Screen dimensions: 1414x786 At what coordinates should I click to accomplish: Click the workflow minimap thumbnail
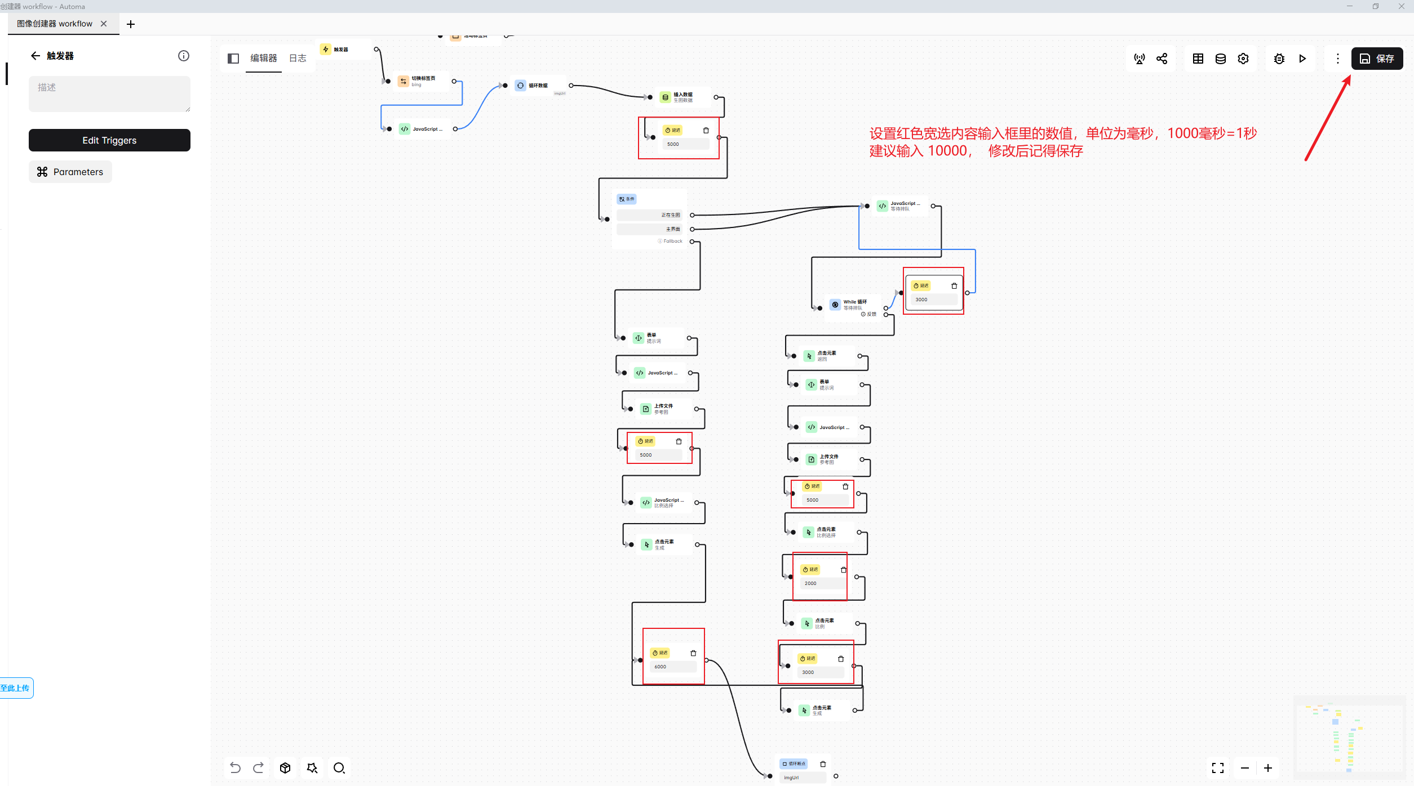click(1349, 739)
